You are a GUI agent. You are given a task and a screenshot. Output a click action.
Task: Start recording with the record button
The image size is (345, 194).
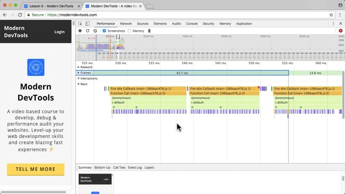(x=80, y=31)
